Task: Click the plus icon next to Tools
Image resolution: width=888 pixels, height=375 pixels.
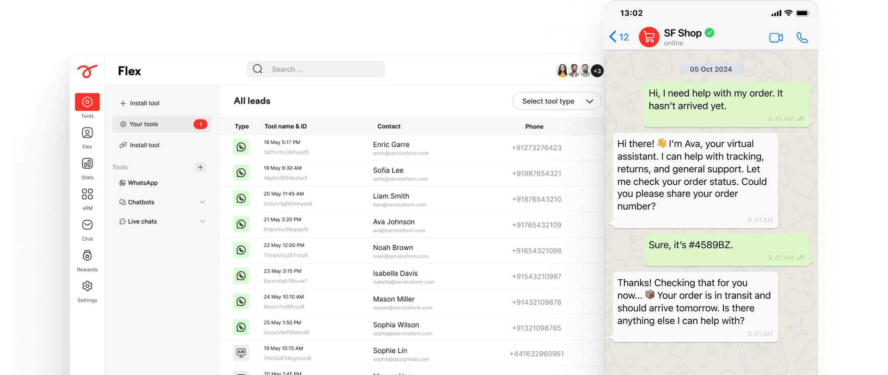Action: pyautogui.click(x=200, y=167)
